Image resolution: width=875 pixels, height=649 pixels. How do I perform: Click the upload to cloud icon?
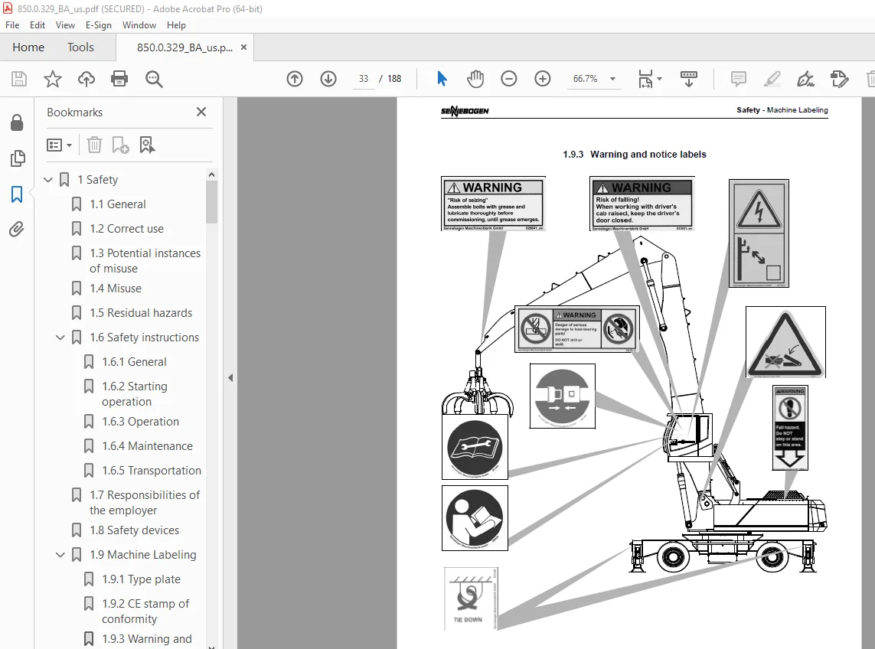coord(86,79)
